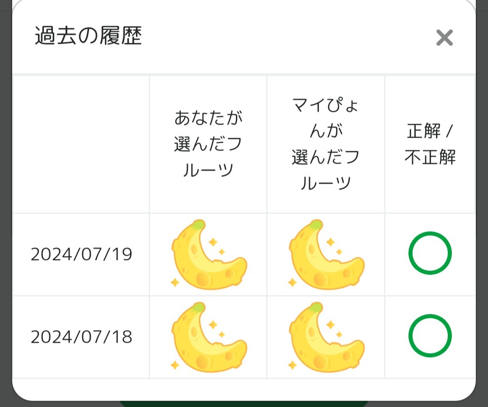The image size is (488, 407).
Task: Click the あなたが選んだフルーツ column header
Action: click(208, 145)
